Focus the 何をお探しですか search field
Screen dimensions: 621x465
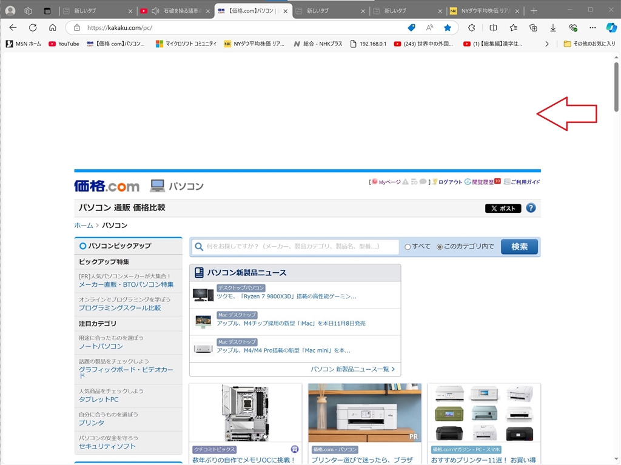pyautogui.click(x=295, y=246)
